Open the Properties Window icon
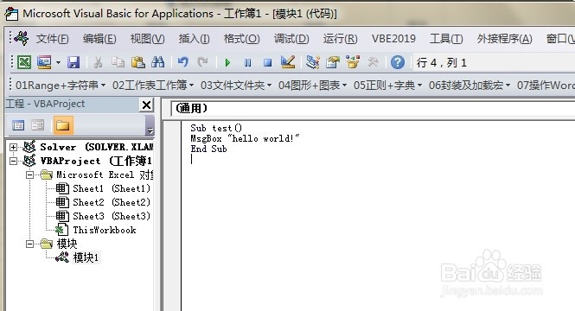This screenshot has width=575, height=311. [333, 62]
